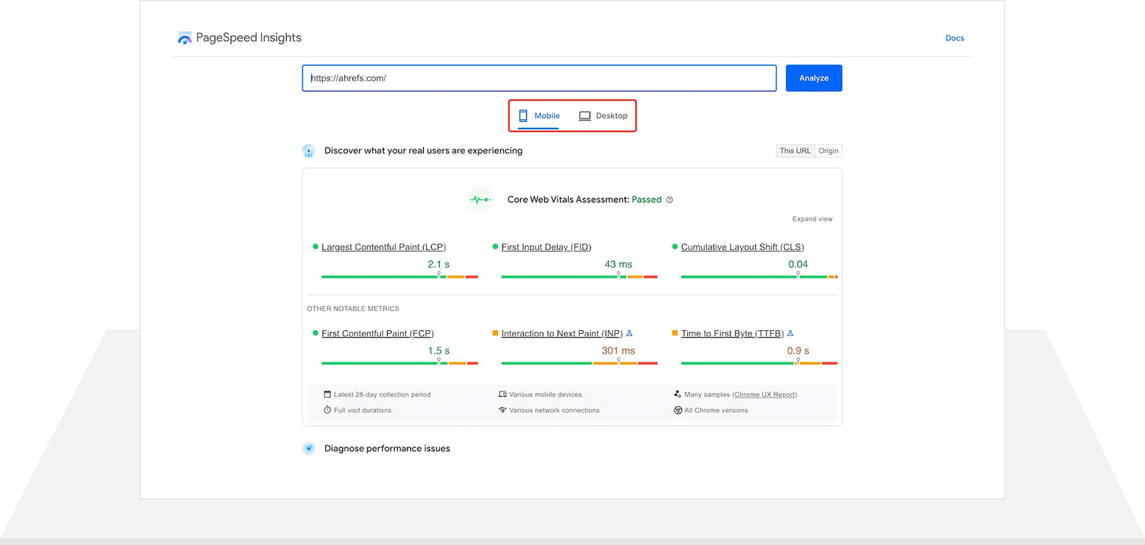Click the Discover what your real users heading
Viewport: 1145px width, 545px height.
pos(423,151)
